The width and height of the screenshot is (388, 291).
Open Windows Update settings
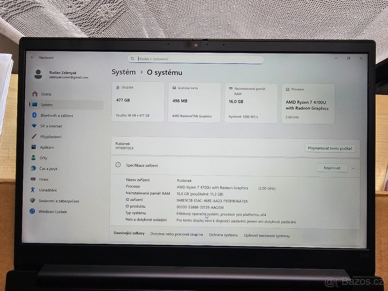[53, 212]
